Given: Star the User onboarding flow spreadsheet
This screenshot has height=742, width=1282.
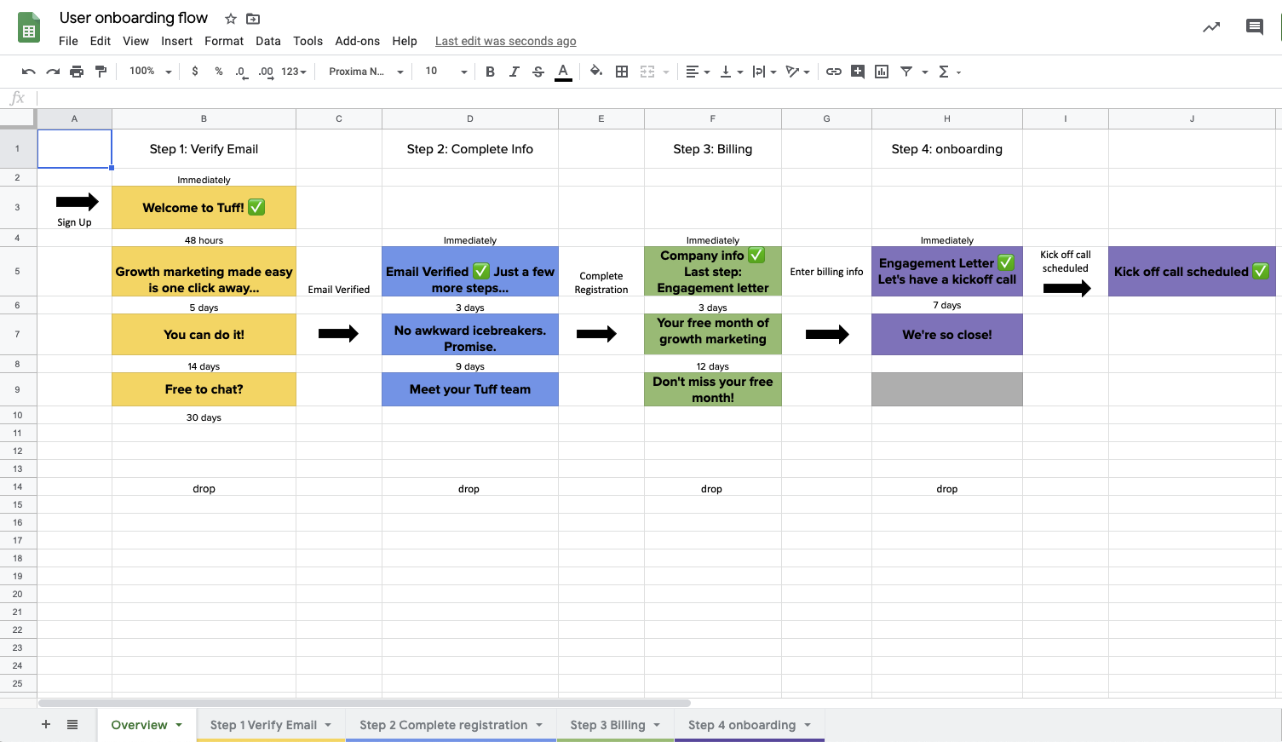Looking at the screenshot, I should coord(230,17).
